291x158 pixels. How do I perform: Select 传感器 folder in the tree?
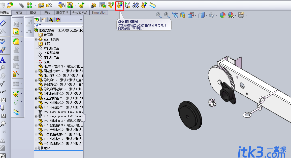coord(48,35)
